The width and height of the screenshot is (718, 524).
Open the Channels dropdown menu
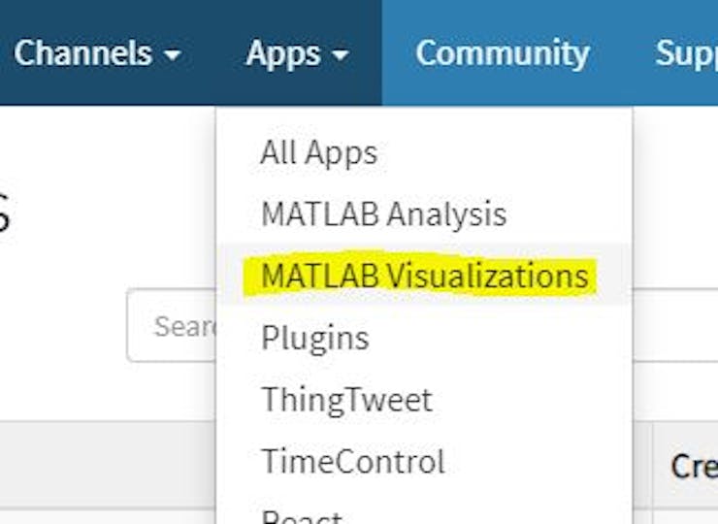coord(95,52)
